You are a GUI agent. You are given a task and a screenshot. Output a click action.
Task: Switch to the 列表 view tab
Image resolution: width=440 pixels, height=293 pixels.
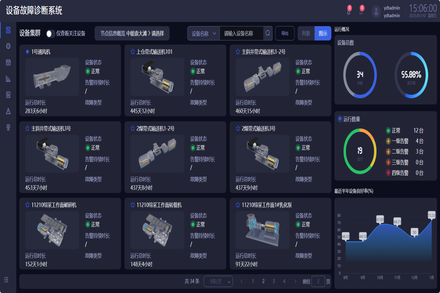pyautogui.click(x=306, y=33)
